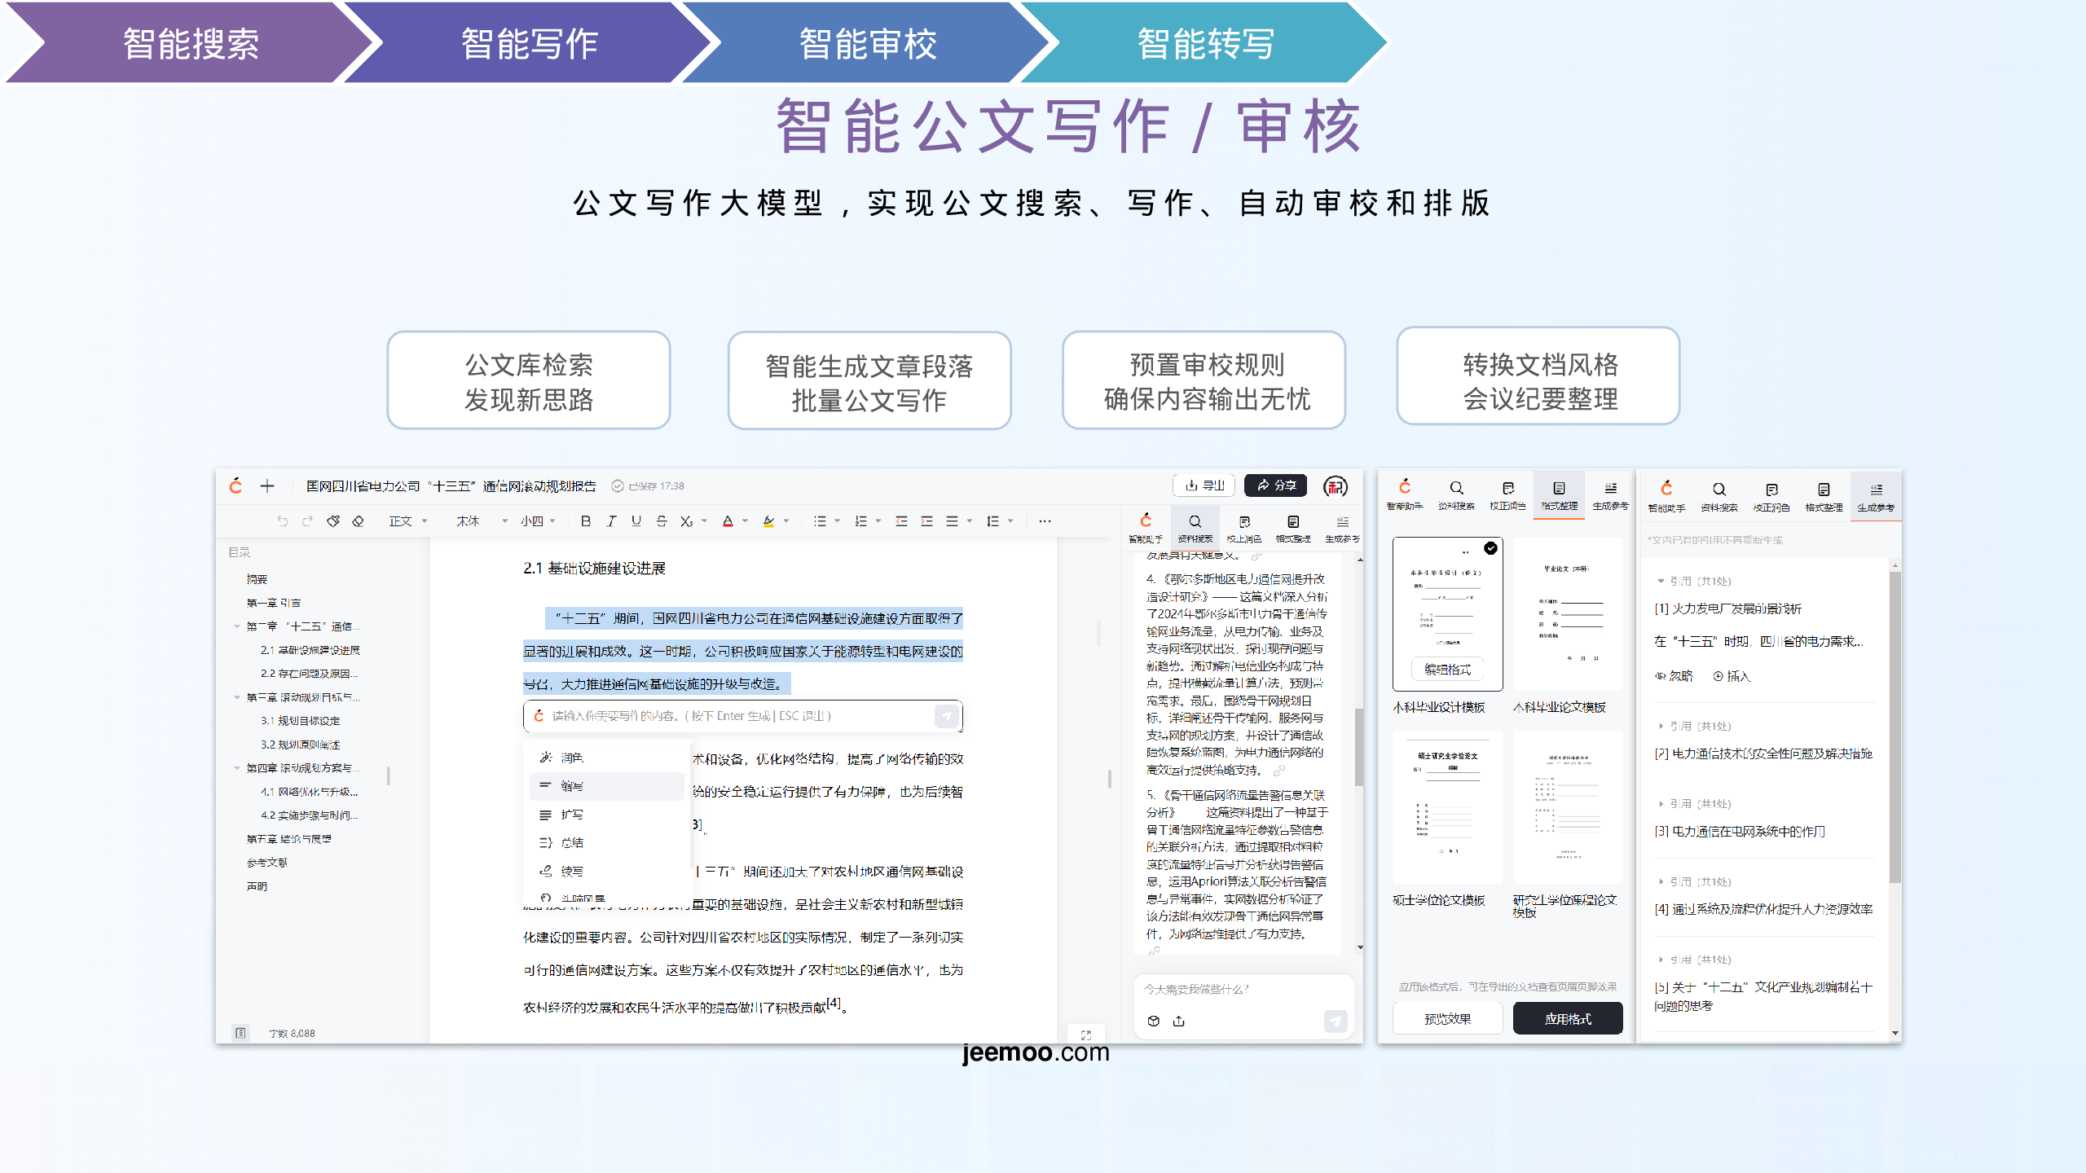Click the 导出 export button
The height and width of the screenshot is (1173, 2086).
tap(1204, 485)
